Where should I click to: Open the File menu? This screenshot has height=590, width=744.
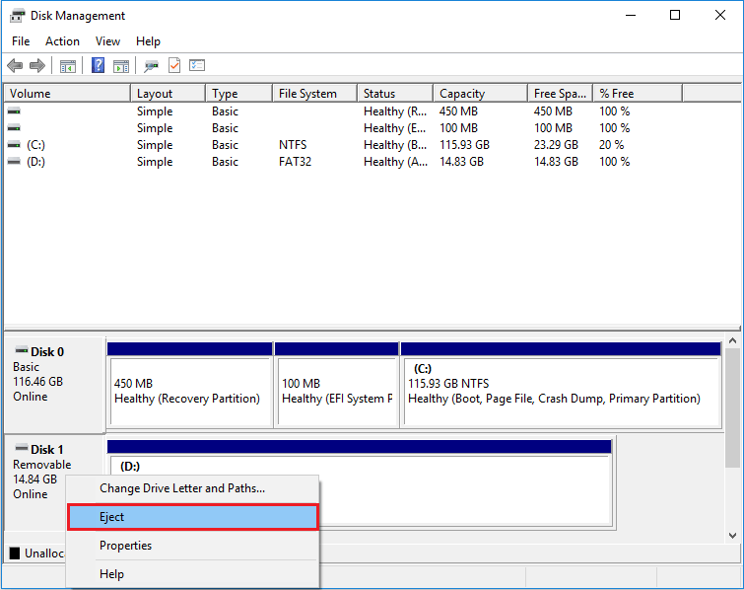(21, 41)
